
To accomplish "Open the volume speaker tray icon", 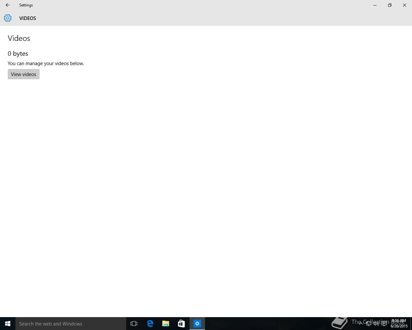I will pyautogui.click(x=376, y=324).
